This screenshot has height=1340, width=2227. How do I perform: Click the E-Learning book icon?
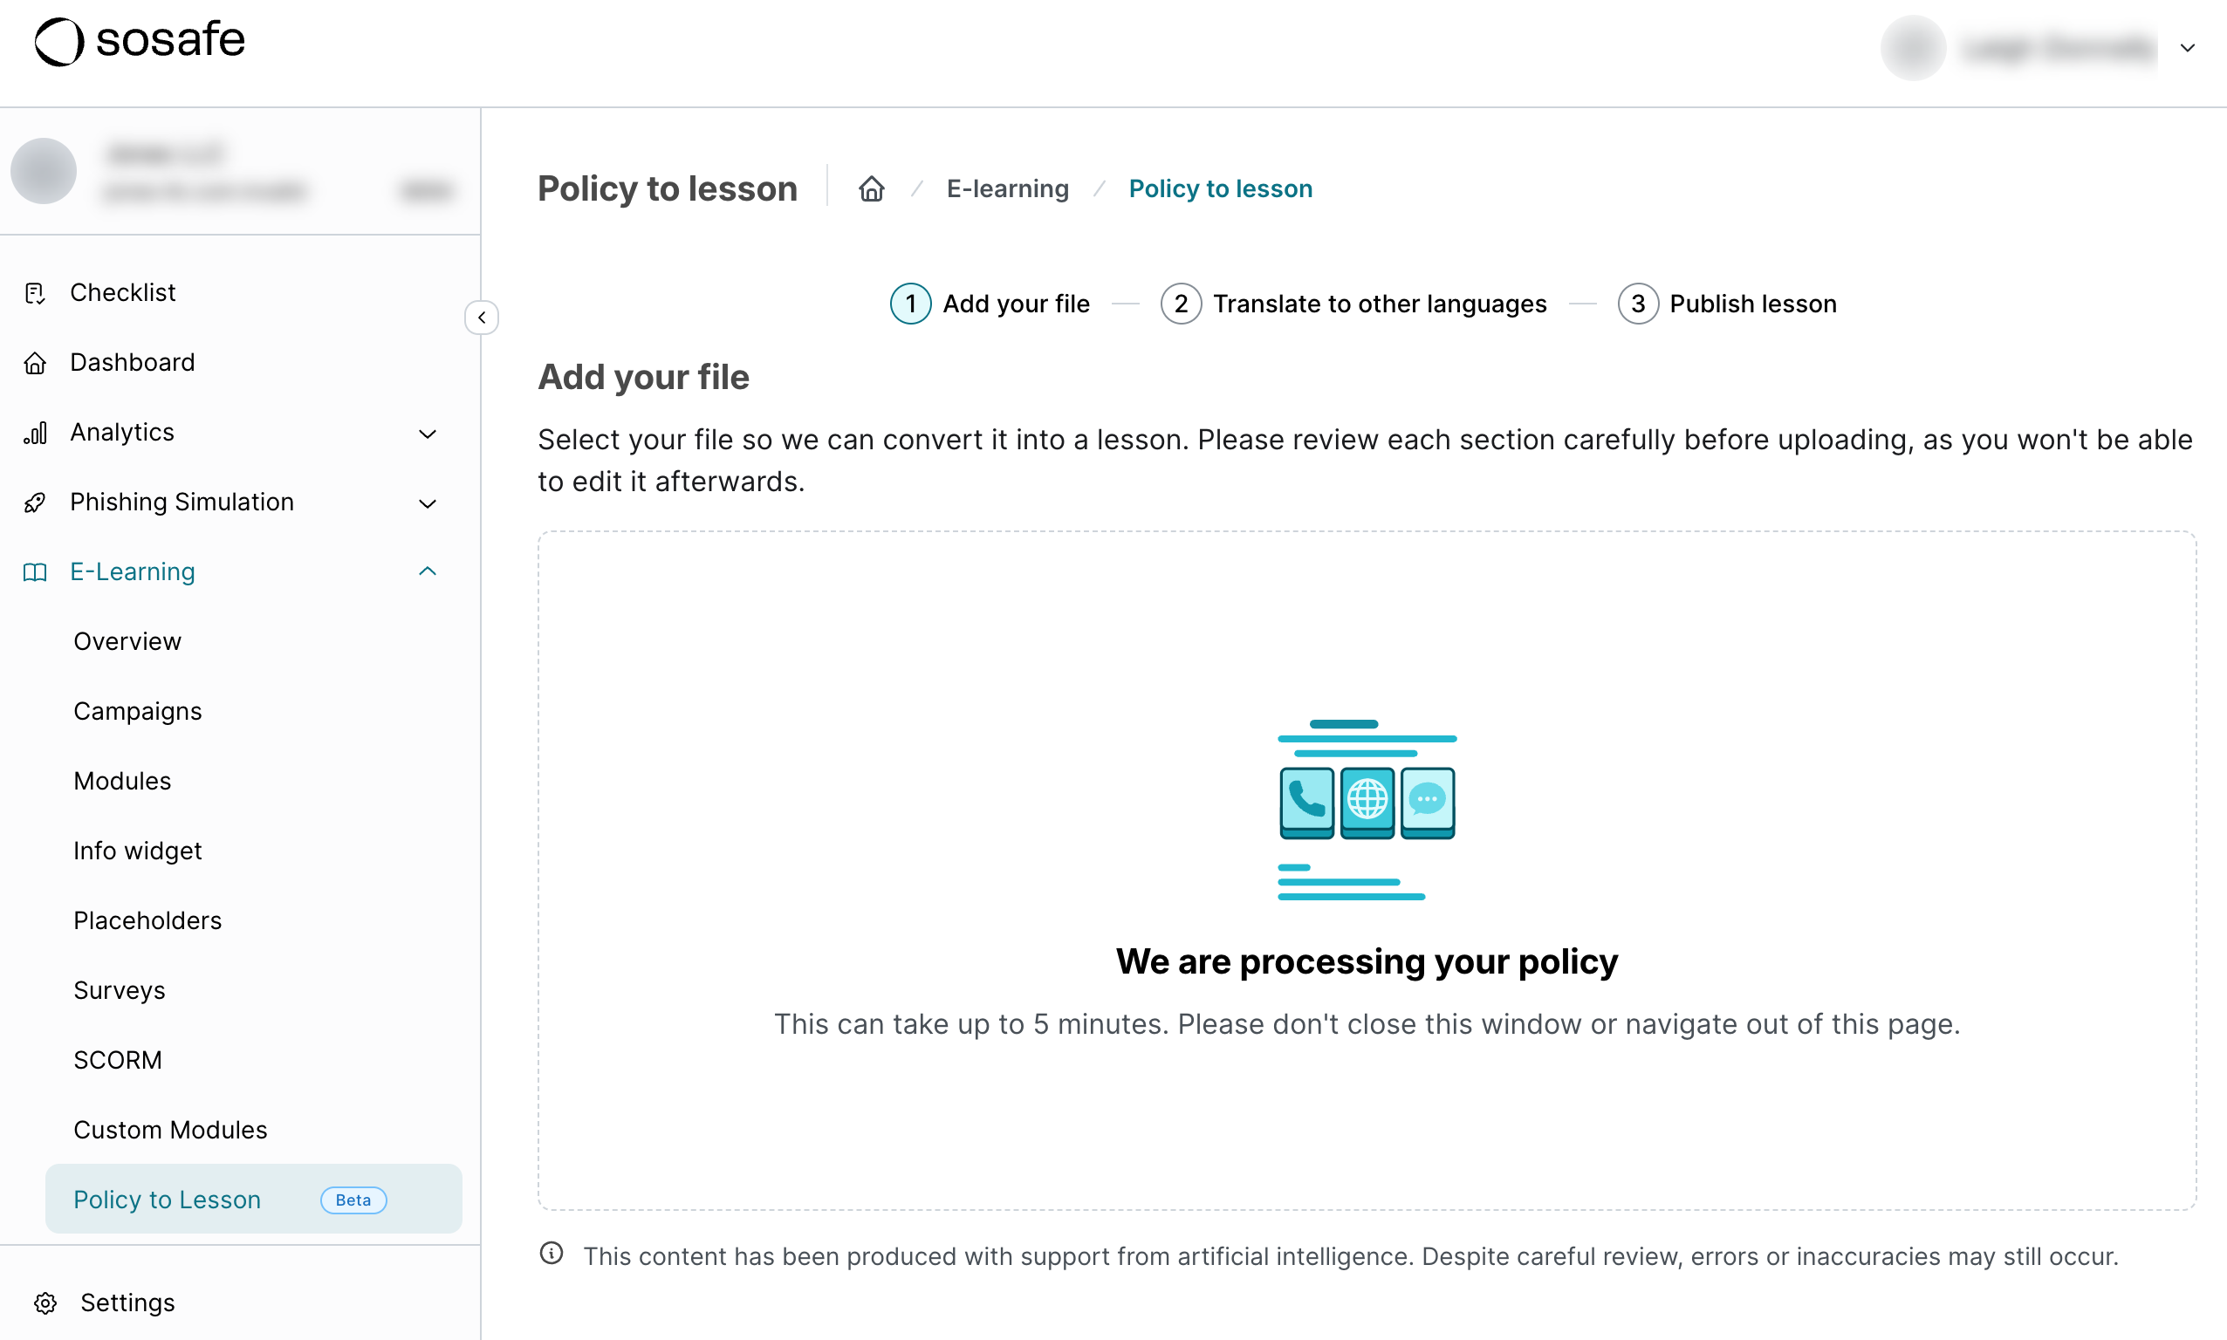35,572
